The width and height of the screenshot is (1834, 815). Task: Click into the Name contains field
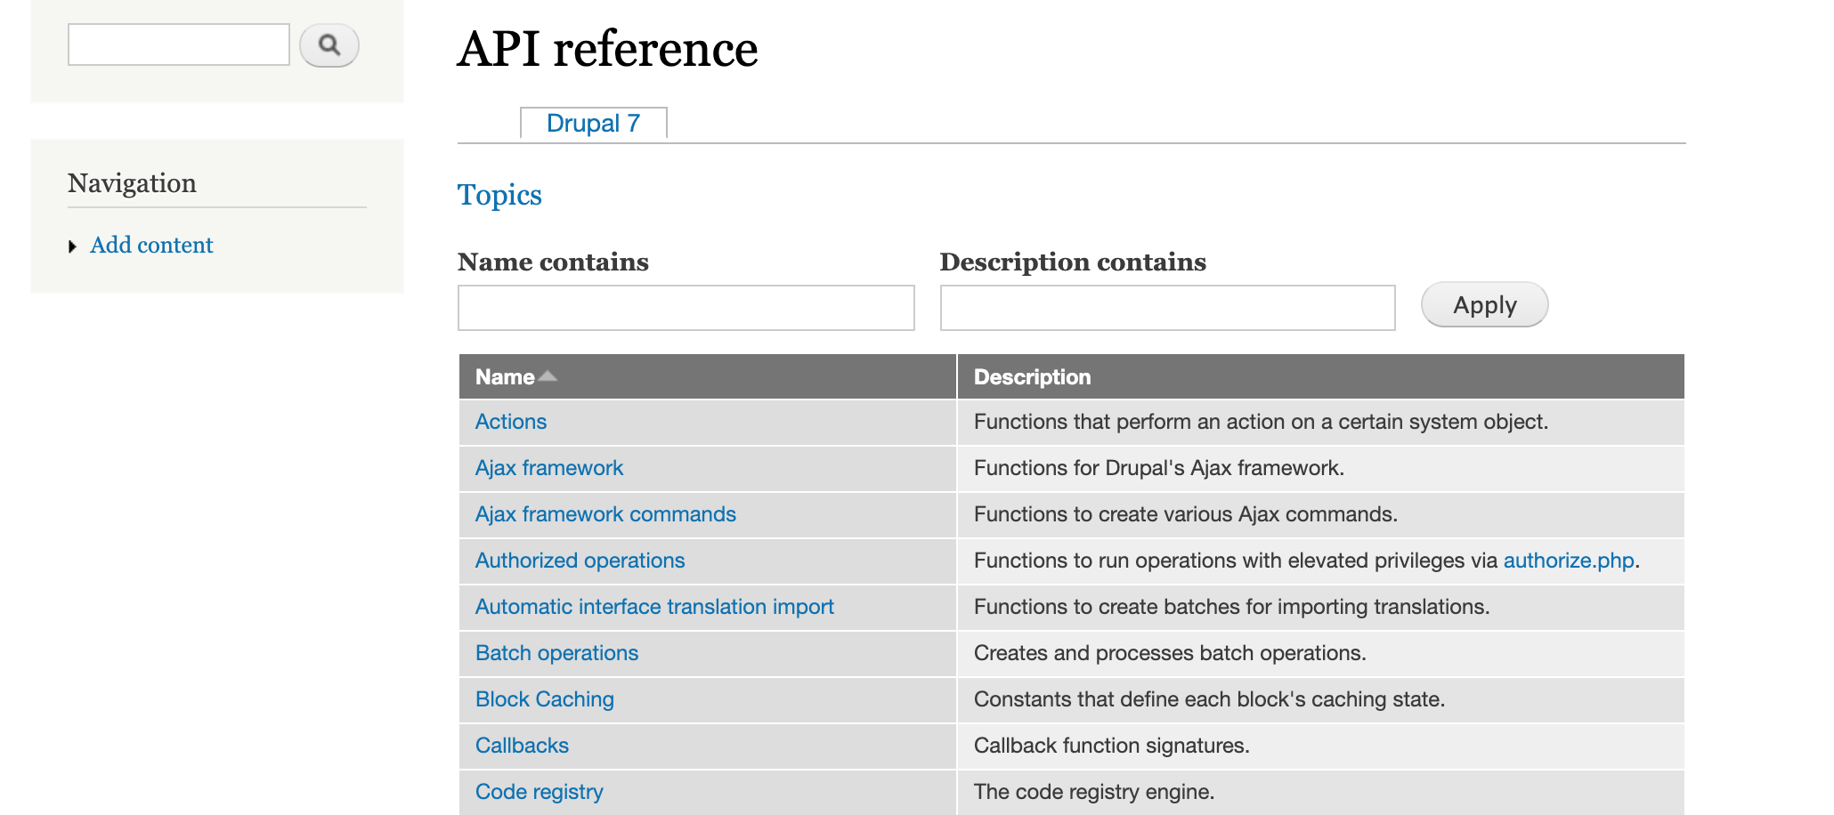(x=686, y=308)
